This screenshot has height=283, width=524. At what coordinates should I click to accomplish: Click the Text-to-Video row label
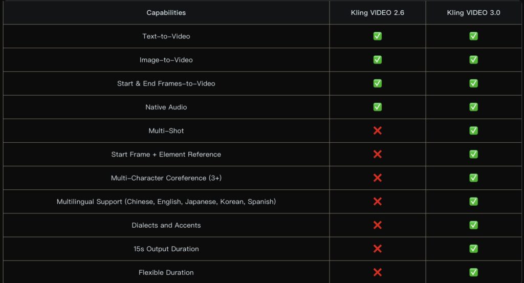[x=166, y=36]
